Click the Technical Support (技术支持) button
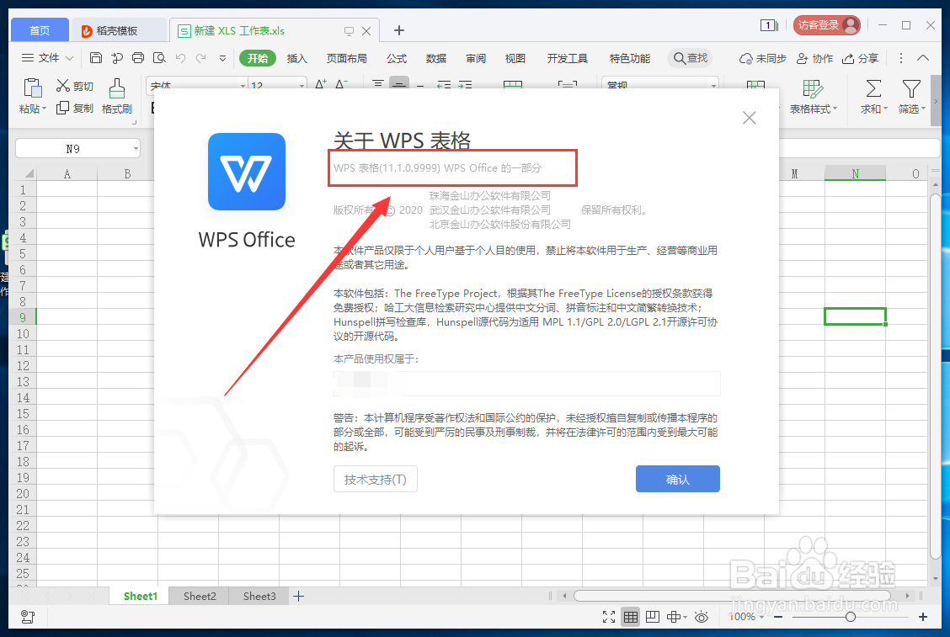The height and width of the screenshot is (637, 950). coord(375,479)
